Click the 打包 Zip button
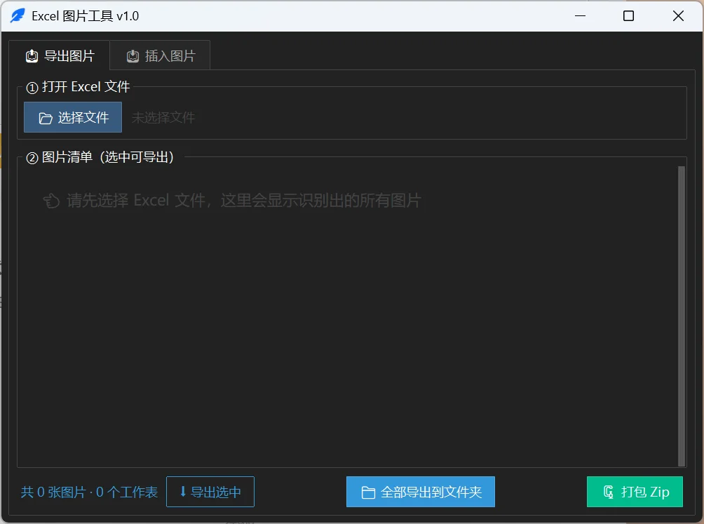The image size is (704, 524). coord(635,492)
